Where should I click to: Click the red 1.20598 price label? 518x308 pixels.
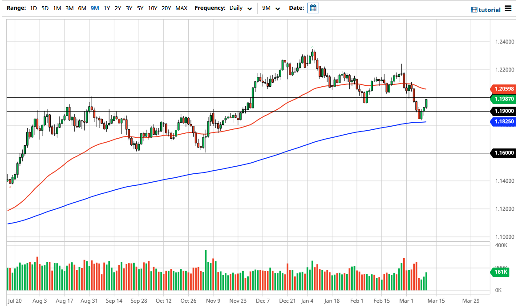(x=504, y=88)
